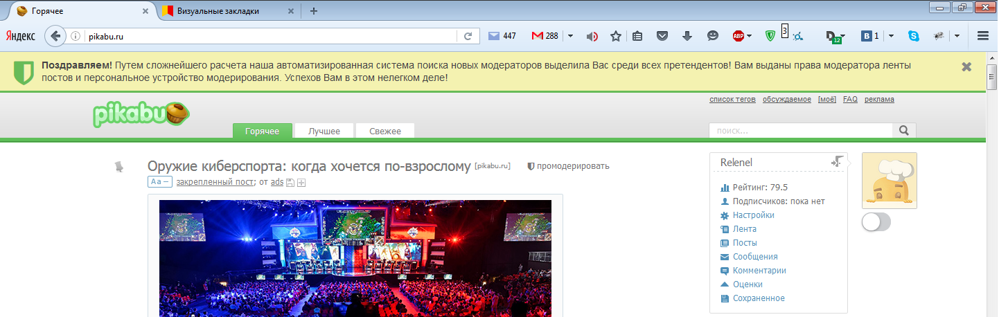Image resolution: width=999 pixels, height=317 pixels.
Task: Click the Skype toolbar icon
Action: (x=914, y=36)
